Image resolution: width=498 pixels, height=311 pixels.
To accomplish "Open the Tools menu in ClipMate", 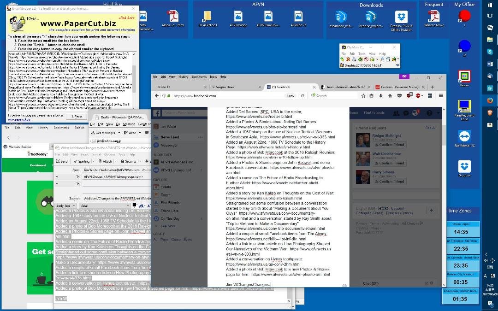I will [362, 53].
